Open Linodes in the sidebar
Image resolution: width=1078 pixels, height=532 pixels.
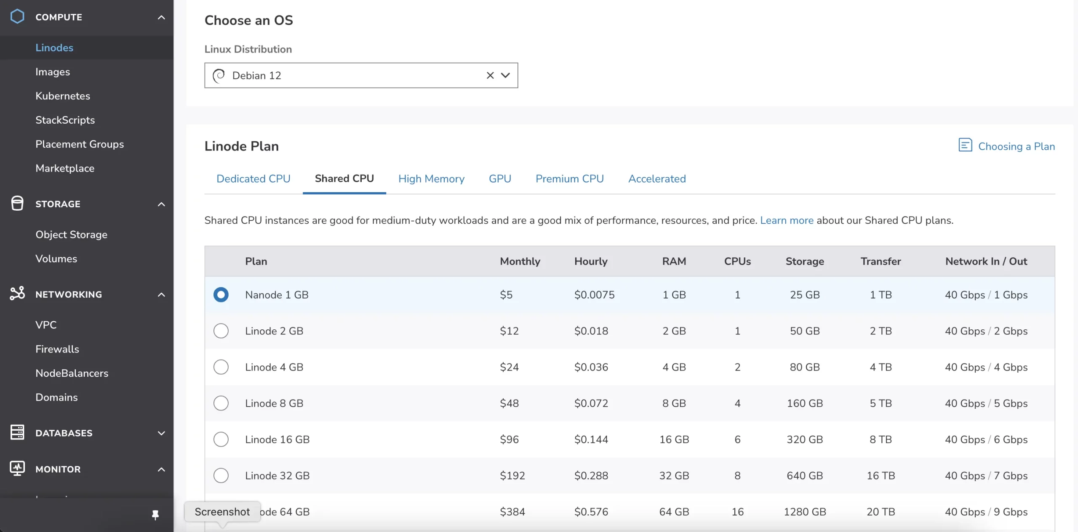[x=54, y=48]
